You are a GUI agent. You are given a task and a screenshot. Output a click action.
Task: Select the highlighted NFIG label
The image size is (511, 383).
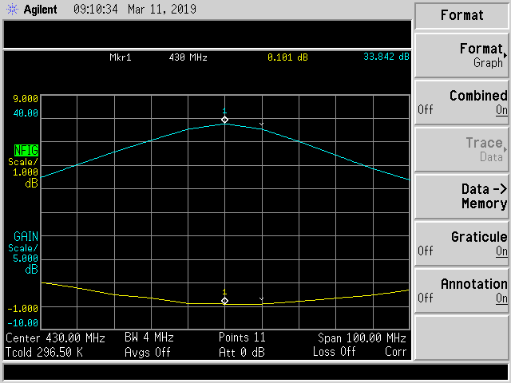26,151
